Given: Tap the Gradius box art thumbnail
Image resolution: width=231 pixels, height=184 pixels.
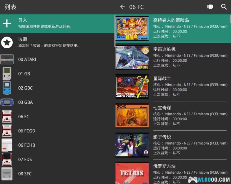Looking at the screenshot, I should (132, 57).
